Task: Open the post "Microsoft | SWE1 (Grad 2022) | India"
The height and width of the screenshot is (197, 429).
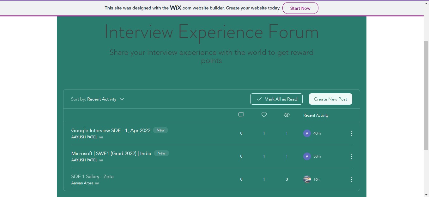Action: (111, 154)
